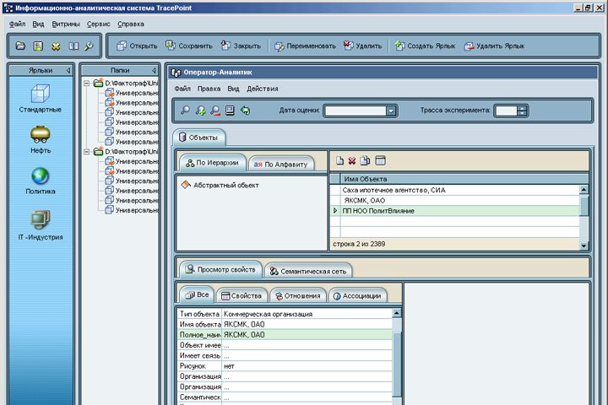608x405 pixels.
Task: Click the copy object icon
Action: tap(365, 160)
